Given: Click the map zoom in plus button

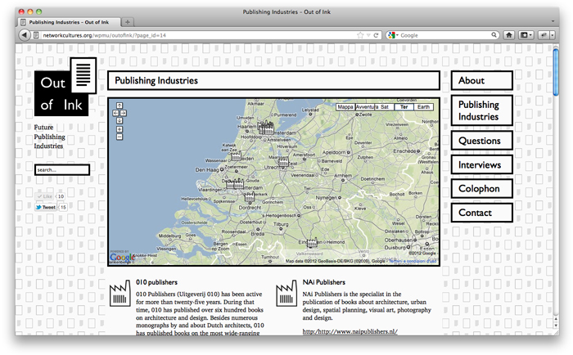Looking at the screenshot, I should 120,129.
